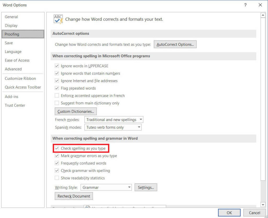This screenshot has width=268, height=218.
Task: Click the AutoCorrect Options button
Action: coord(175,44)
